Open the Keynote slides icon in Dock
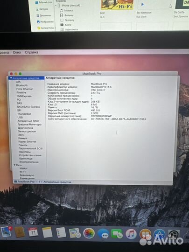The image size is (189, 252). [x=75, y=233]
